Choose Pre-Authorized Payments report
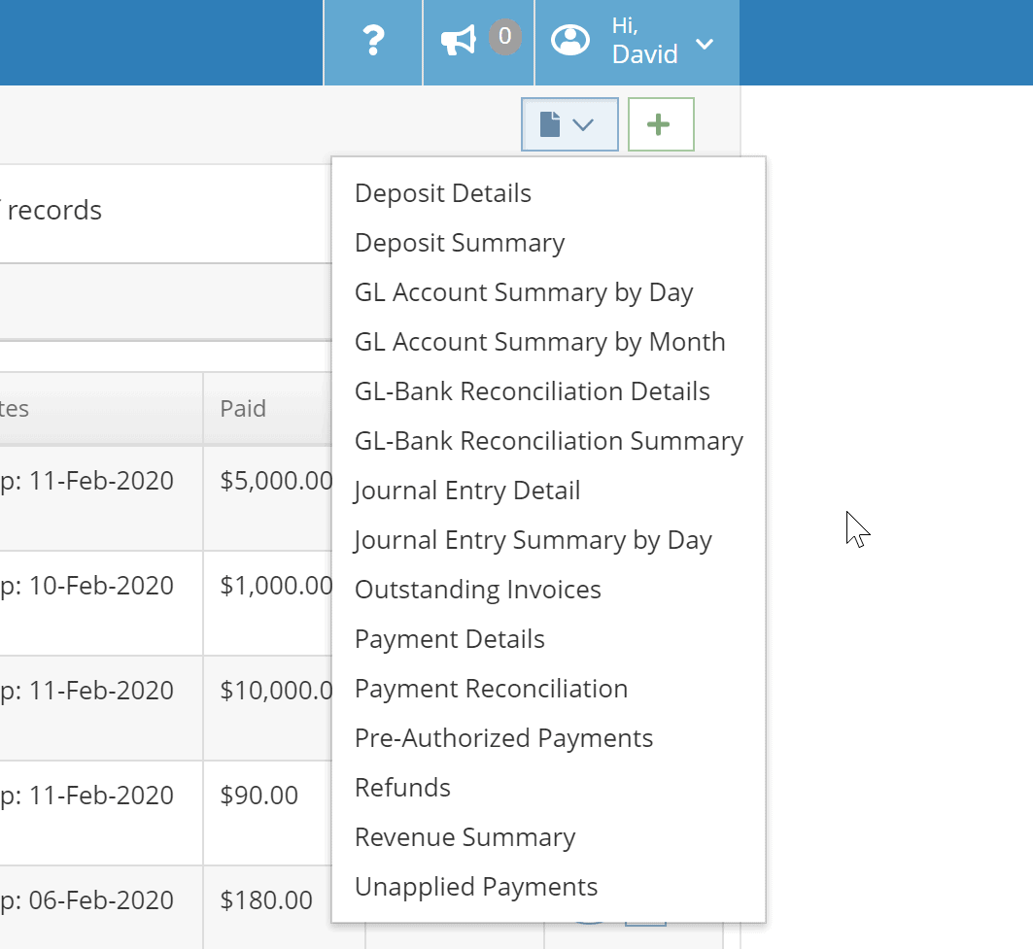 [x=503, y=738]
